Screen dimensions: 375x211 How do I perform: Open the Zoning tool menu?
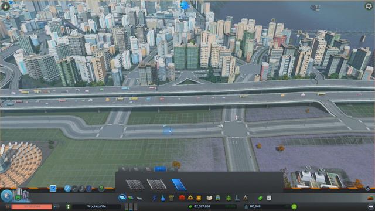point(131,198)
